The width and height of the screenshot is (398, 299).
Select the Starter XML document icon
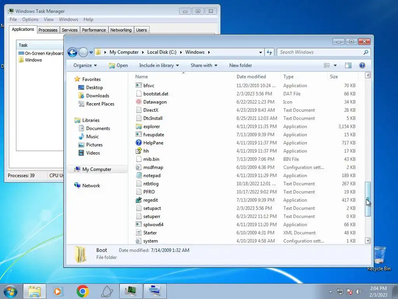pyautogui.click(x=138, y=233)
